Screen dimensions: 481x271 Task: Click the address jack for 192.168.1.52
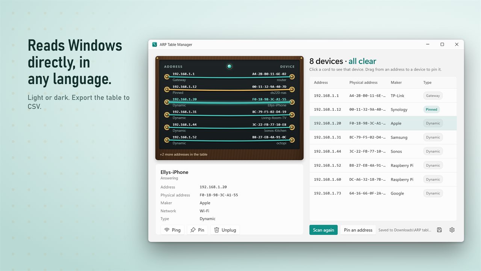pyautogui.click(x=167, y=140)
